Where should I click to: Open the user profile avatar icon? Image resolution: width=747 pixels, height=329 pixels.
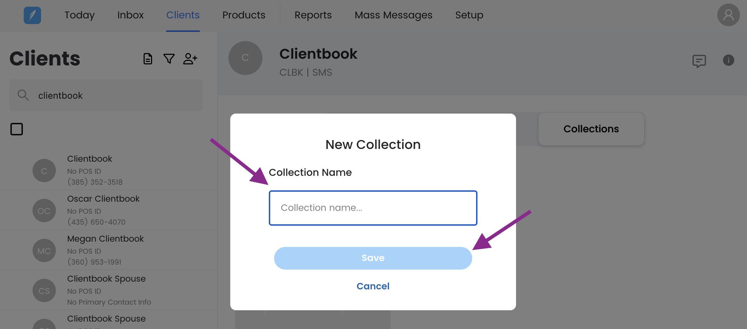pos(728,15)
